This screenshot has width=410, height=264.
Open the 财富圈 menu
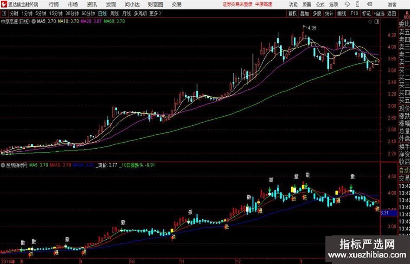point(155,4)
